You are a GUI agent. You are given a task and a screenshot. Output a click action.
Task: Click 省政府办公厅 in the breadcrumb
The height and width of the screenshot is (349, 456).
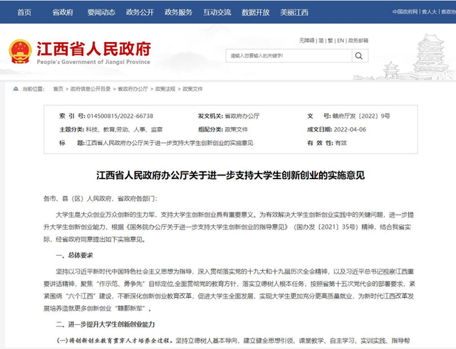point(133,89)
